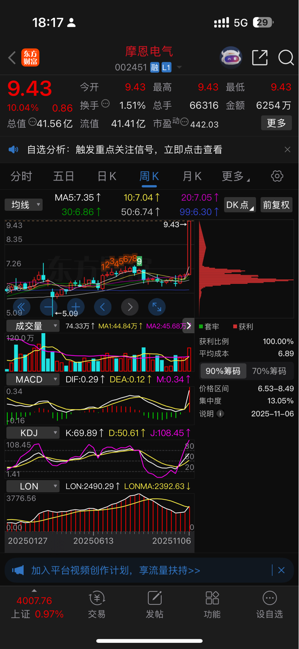Tap the 更多 button in quote panel
The height and width of the screenshot is (649, 299).
click(276, 123)
